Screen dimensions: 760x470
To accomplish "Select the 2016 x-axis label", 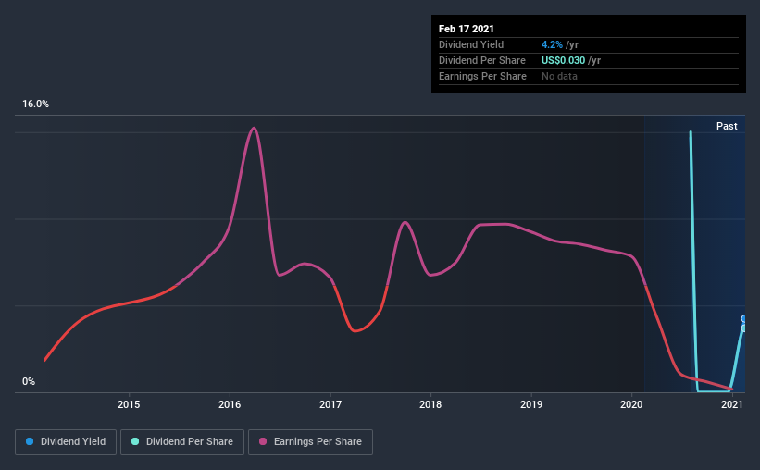I will pos(230,404).
